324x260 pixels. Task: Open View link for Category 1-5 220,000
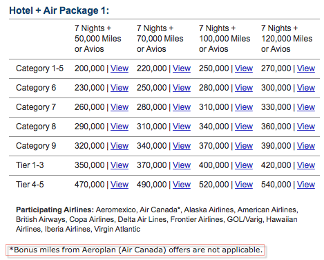[182, 68]
